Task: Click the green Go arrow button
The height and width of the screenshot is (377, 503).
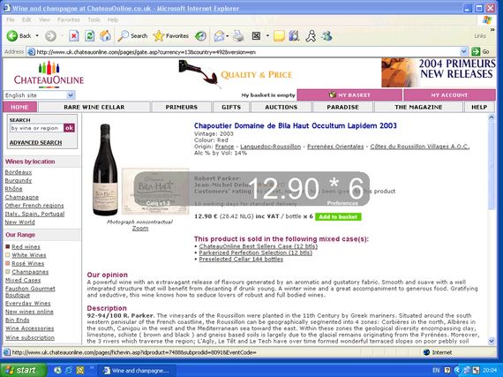Action: pyautogui.click(x=476, y=52)
